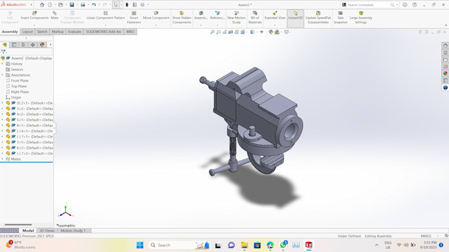
Task: Switch to the Layout tab
Action: (x=28, y=32)
